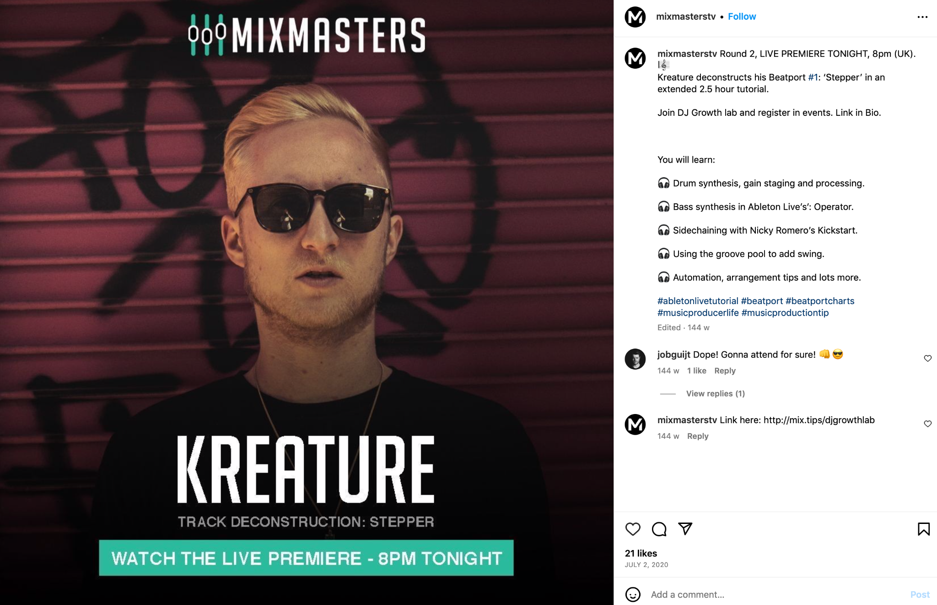937x605 pixels.
Task: Follow the mixmasterstv account
Action: [x=742, y=16]
